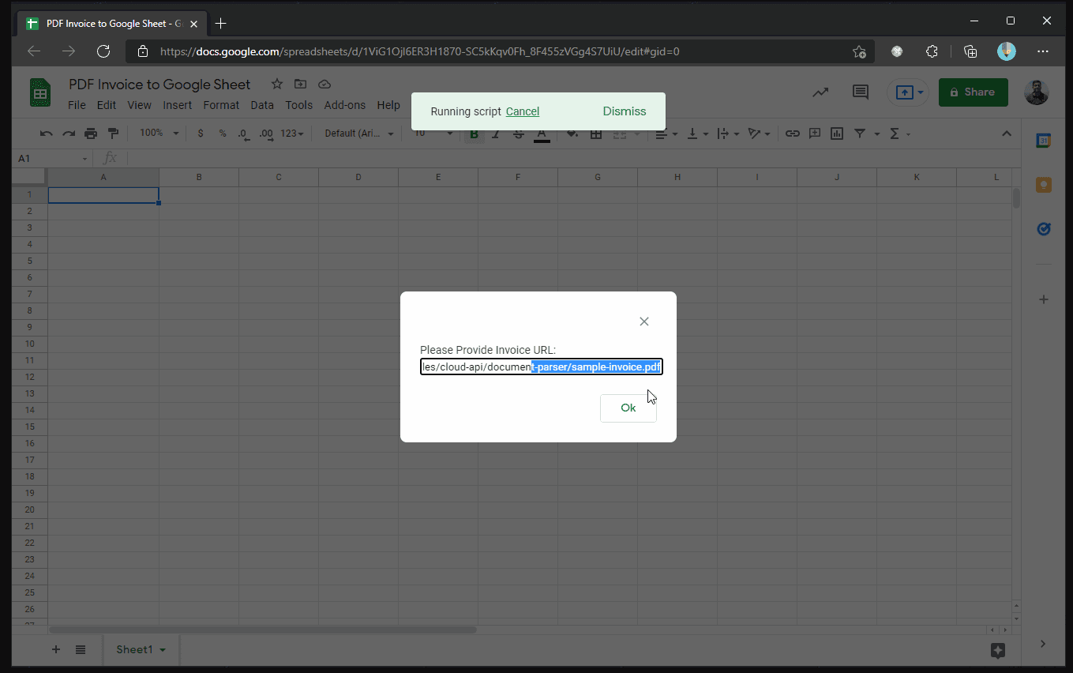Click the invoice URL input field
Viewport: 1073px width, 673px height.
[x=541, y=367]
